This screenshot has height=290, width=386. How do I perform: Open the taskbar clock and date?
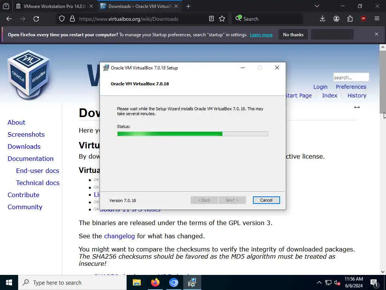(354, 282)
